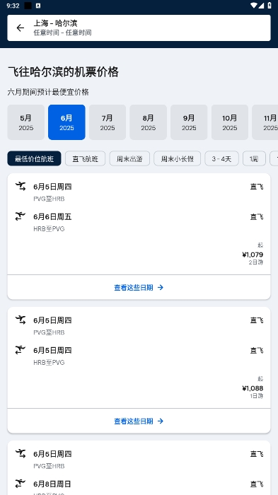Tap departing plane icon for 6月5日周四 first card
The height and width of the screenshot is (495, 278).
click(x=21, y=186)
